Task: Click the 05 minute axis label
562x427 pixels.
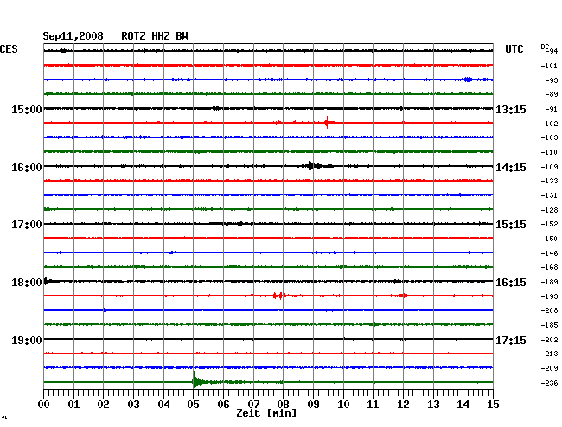Action: (x=193, y=405)
